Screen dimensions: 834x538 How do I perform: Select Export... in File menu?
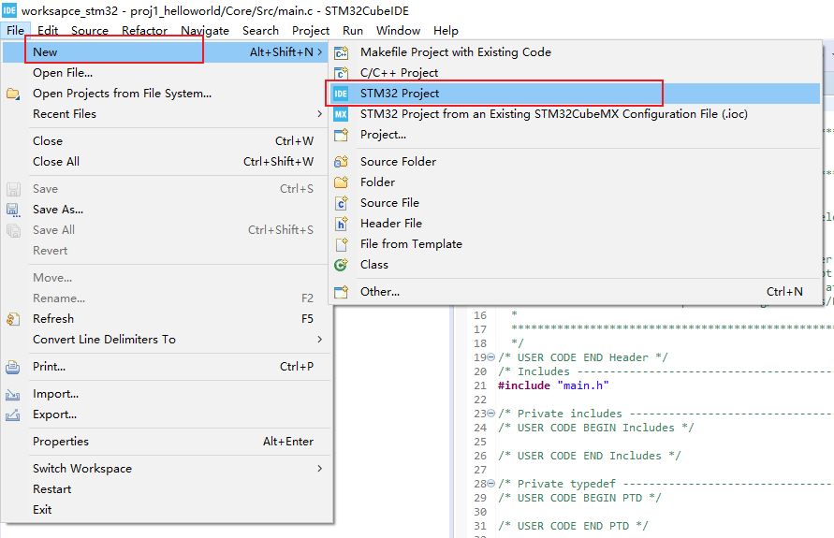(165, 414)
